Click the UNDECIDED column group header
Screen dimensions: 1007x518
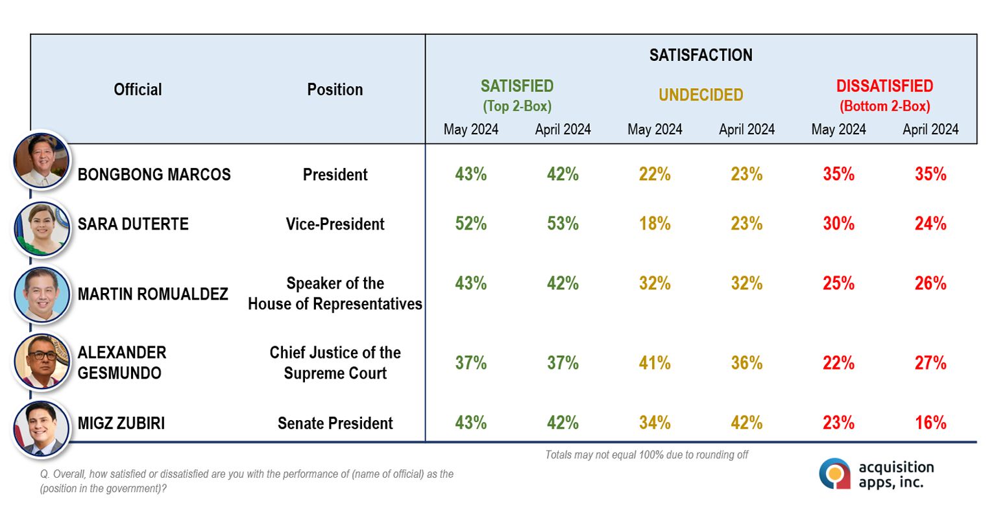click(x=701, y=95)
